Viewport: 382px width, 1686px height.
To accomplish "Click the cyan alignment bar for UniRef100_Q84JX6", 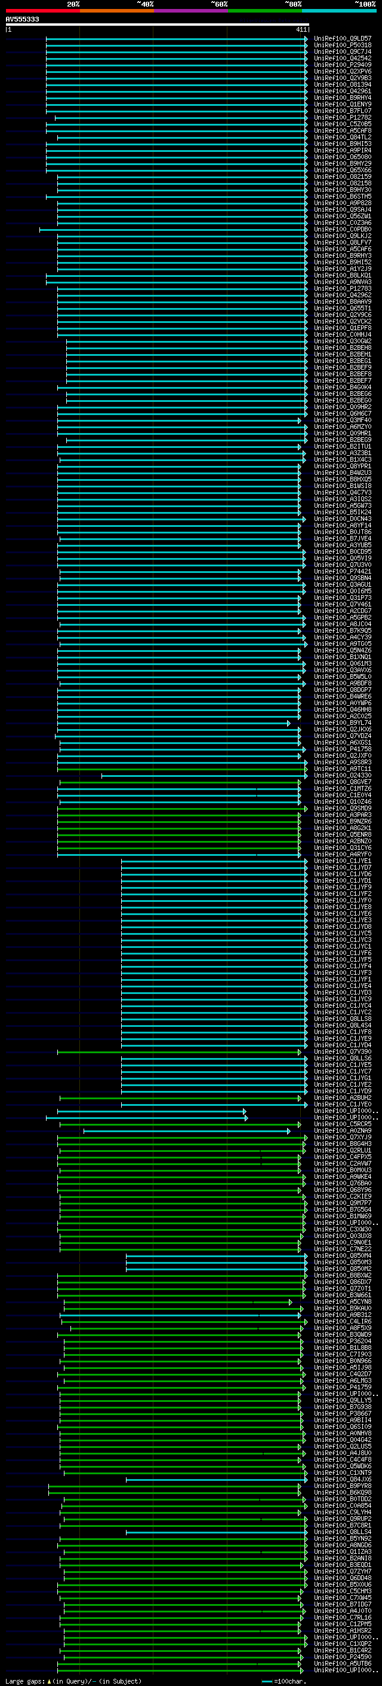I will click(x=217, y=1480).
